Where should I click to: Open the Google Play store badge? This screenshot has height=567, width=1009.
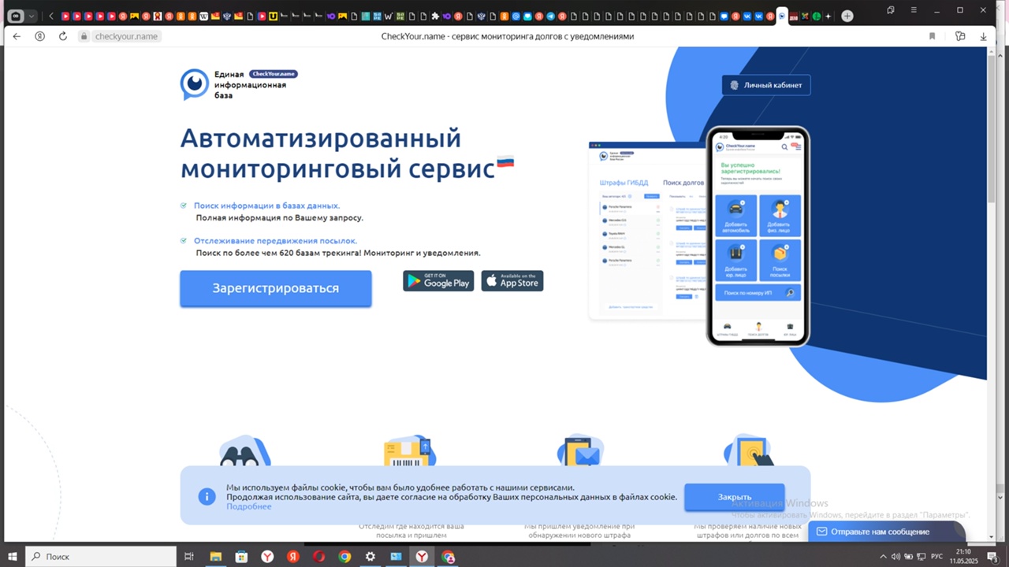pyautogui.click(x=438, y=280)
